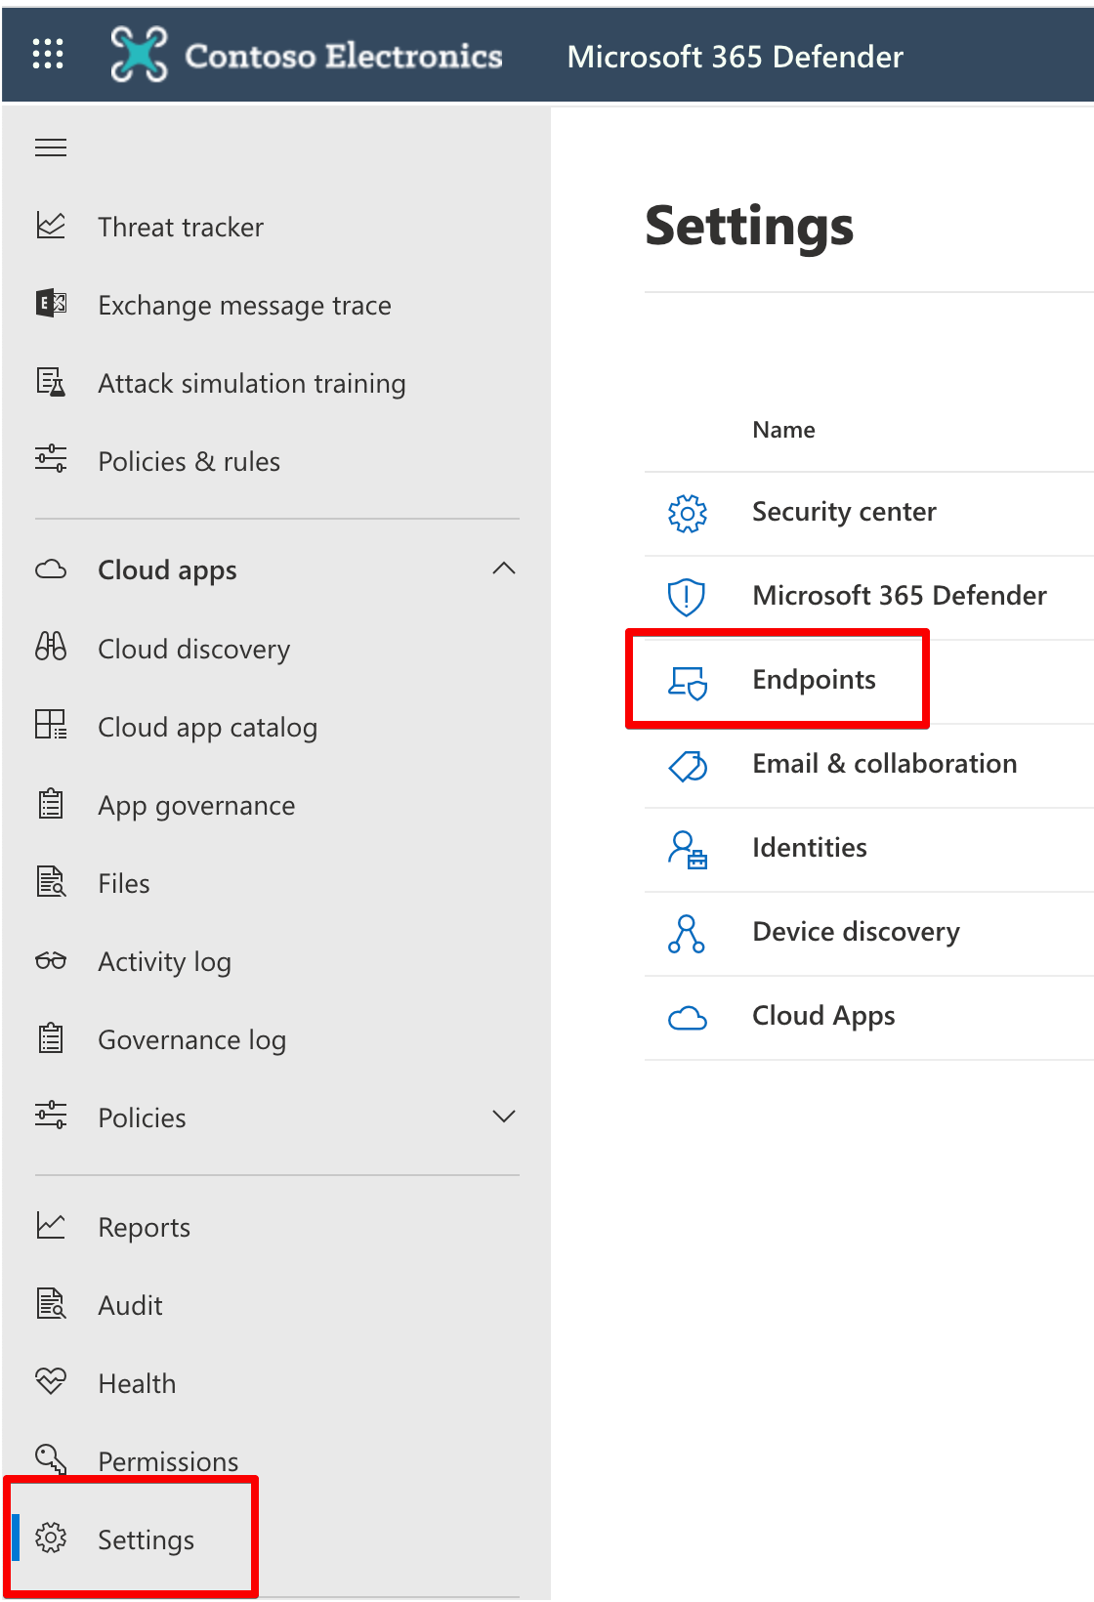Click the Cloud apps section heading

[x=167, y=570]
